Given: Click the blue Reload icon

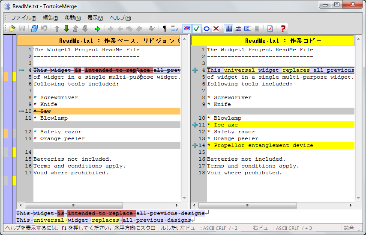Looking at the screenshot, I should click(x=34, y=29).
